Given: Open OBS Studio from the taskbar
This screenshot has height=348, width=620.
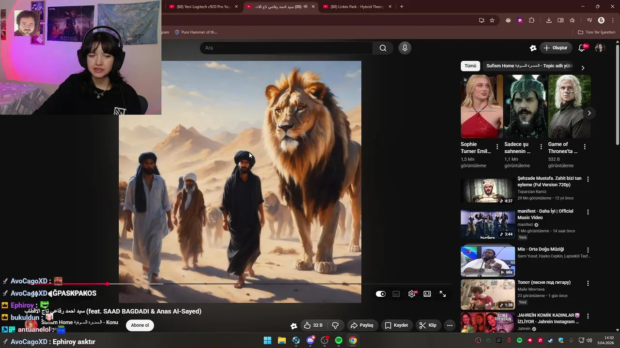Looking at the screenshot, I should point(325,340).
